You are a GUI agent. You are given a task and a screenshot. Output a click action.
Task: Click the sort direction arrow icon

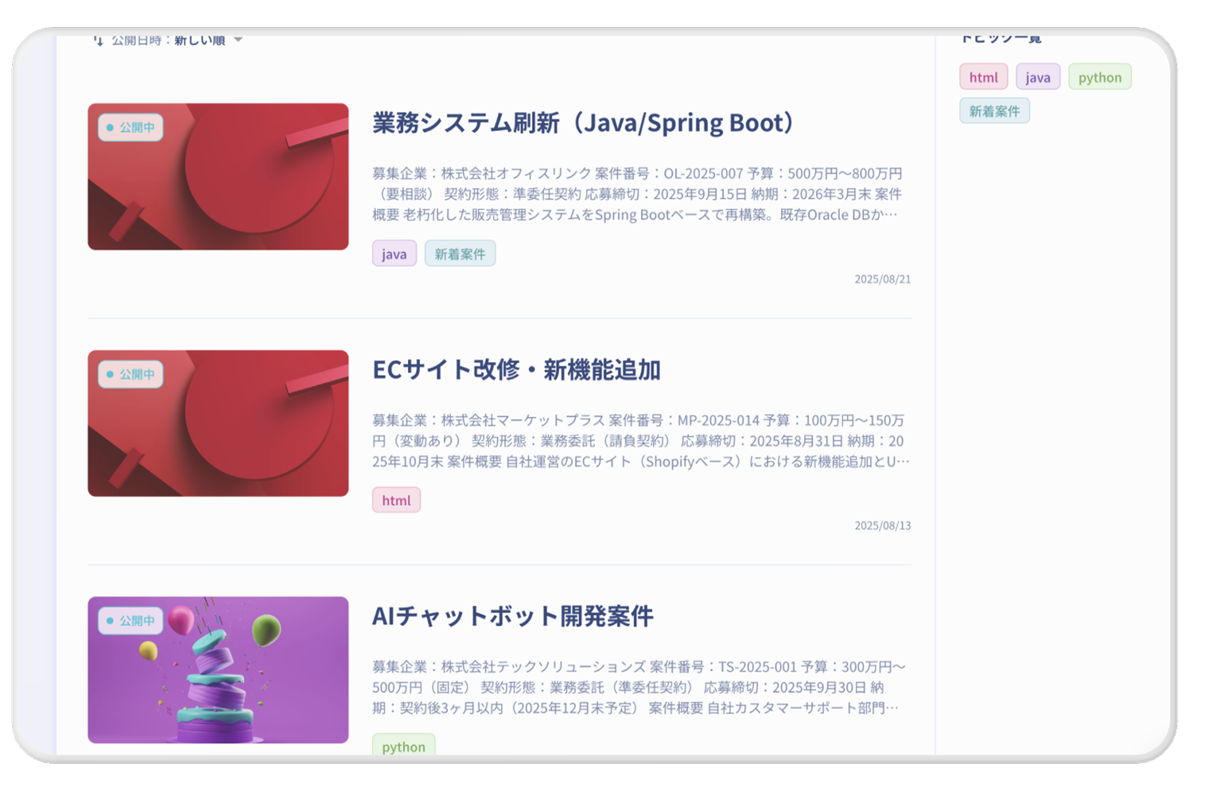(98, 40)
